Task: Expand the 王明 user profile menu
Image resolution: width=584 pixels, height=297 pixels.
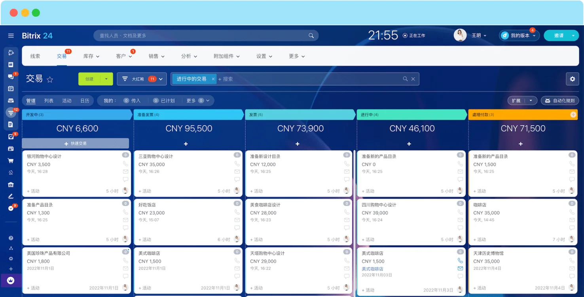Action: [x=479, y=36]
